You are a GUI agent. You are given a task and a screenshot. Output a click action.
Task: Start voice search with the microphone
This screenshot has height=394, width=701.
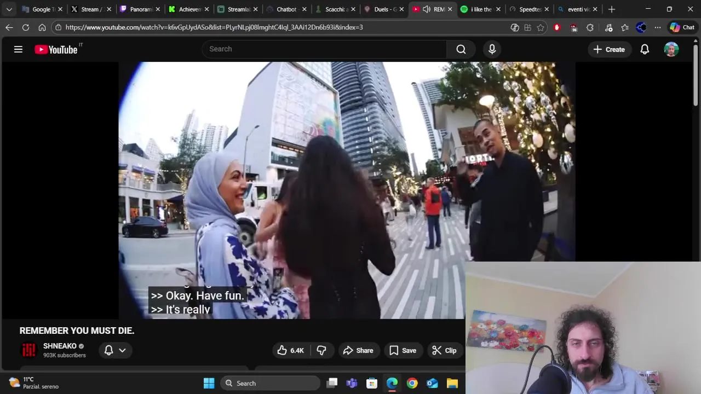pos(492,49)
